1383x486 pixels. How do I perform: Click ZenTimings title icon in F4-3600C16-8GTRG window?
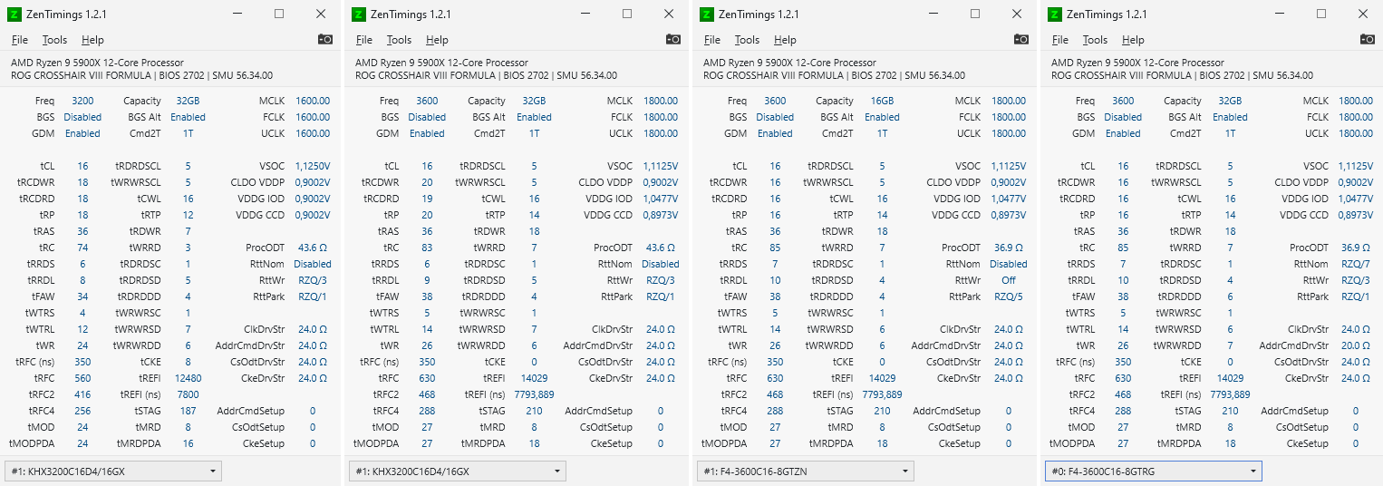pos(1055,14)
